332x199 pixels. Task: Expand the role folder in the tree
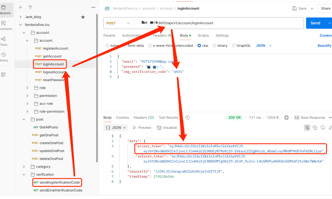pyautogui.click(x=27, y=88)
